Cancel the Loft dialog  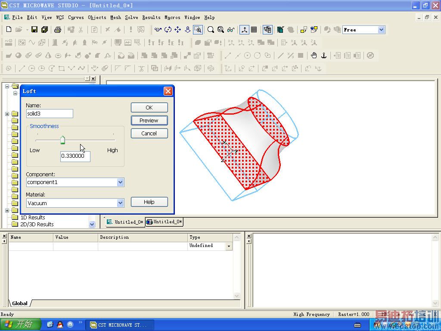(149, 134)
